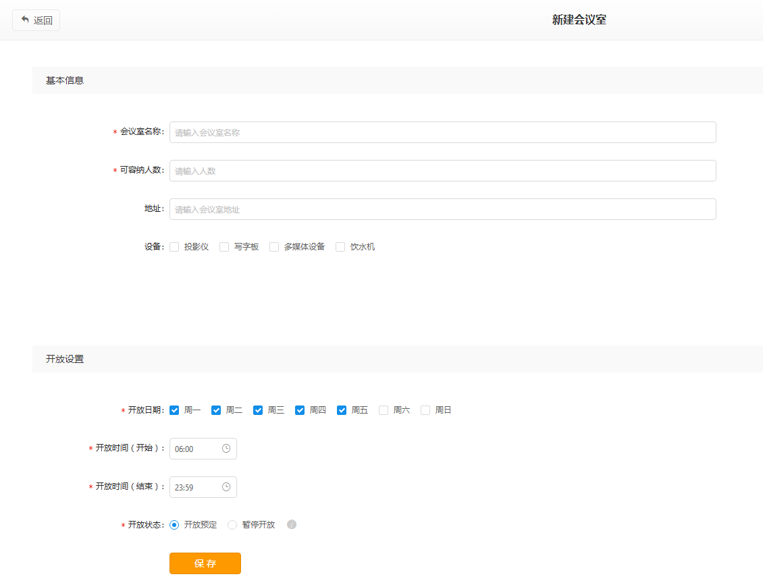Select the 暂停开放 radio option
The width and height of the screenshot is (763, 587).
pyautogui.click(x=232, y=525)
